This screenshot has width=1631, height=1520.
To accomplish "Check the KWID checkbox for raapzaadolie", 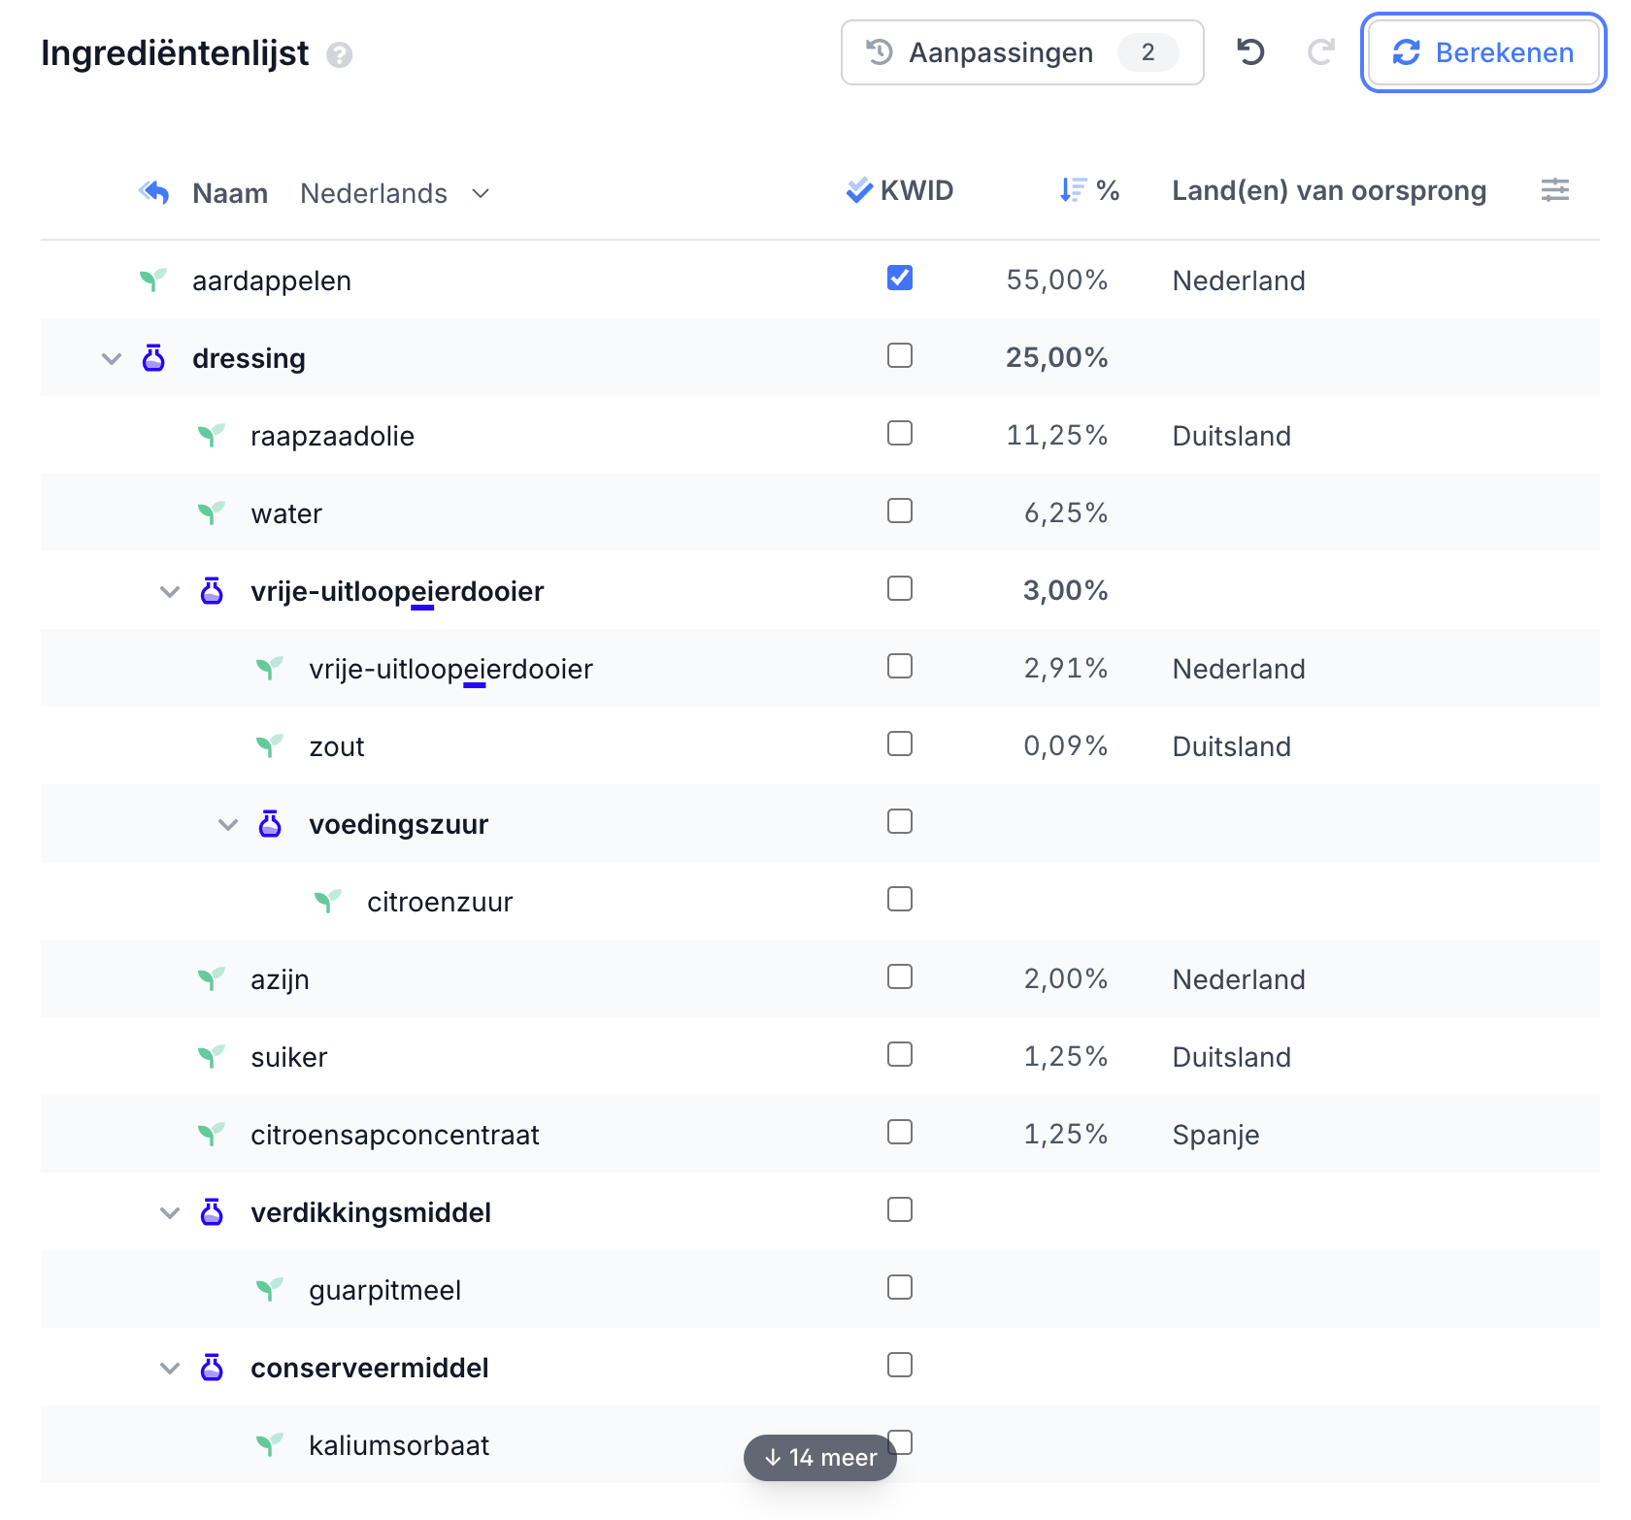I will (899, 434).
